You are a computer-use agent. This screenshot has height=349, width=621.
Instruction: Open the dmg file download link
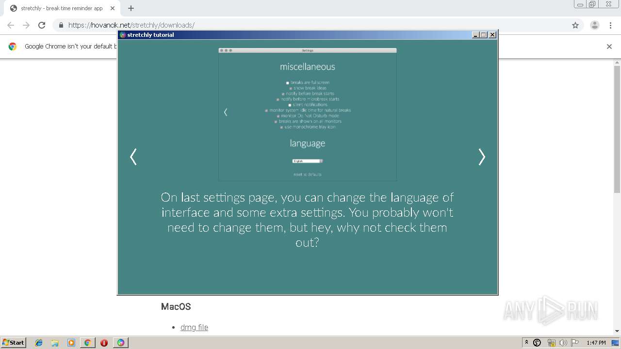(194, 327)
